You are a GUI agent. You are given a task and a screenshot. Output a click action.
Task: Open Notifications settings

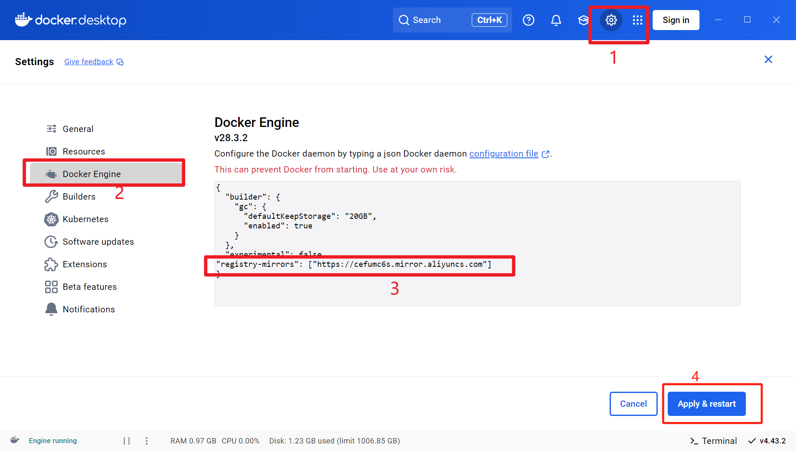click(x=106, y=309)
